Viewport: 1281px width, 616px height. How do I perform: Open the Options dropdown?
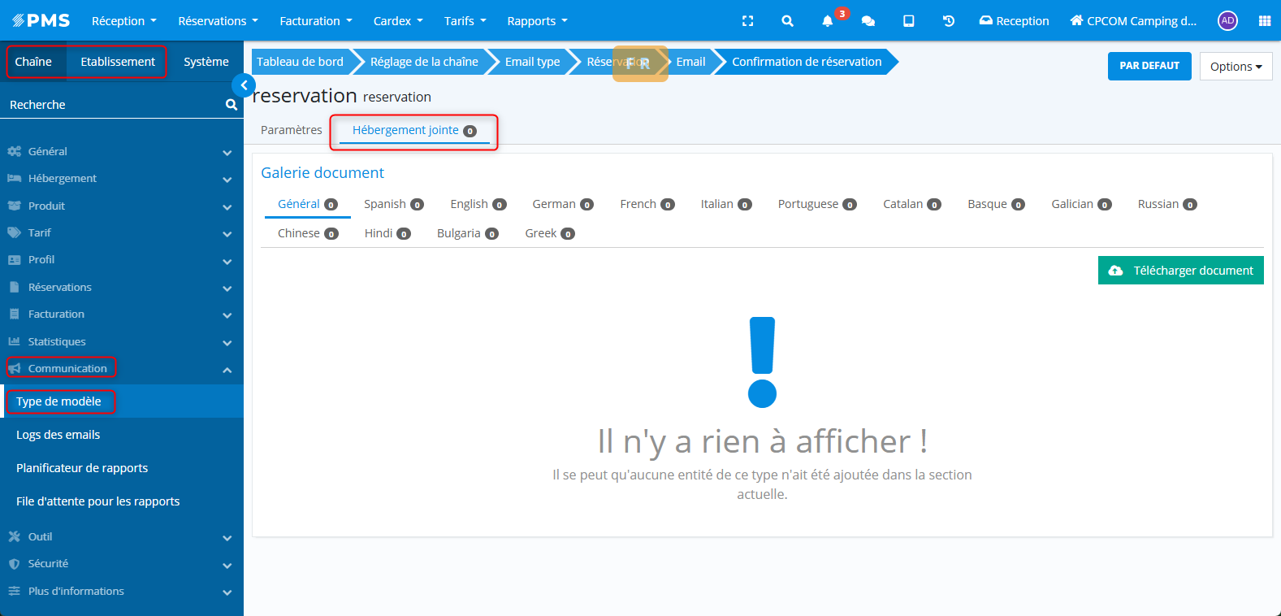click(1235, 67)
